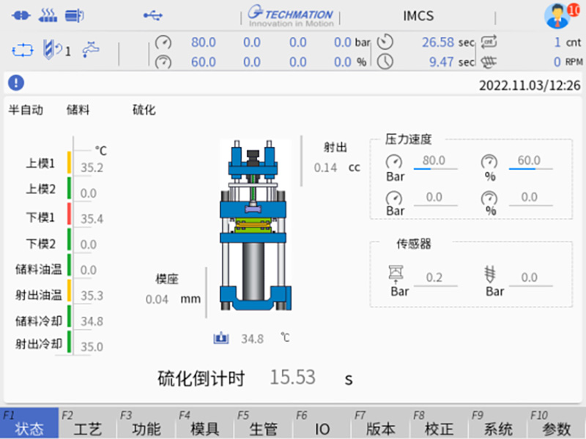This screenshot has height=439, width=586.
Task: Switch to the 模具 tab (F4)
Action: pyautogui.click(x=205, y=424)
